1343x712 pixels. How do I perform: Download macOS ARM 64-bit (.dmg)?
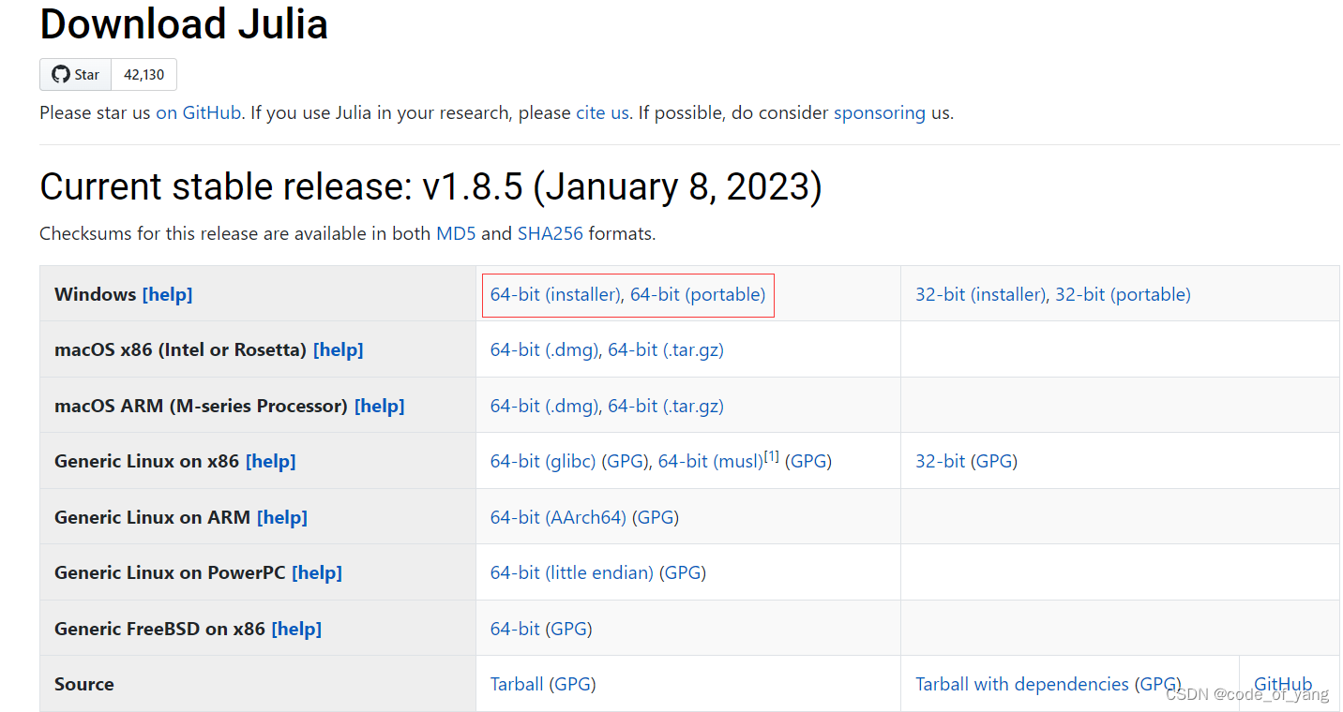[x=545, y=406]
